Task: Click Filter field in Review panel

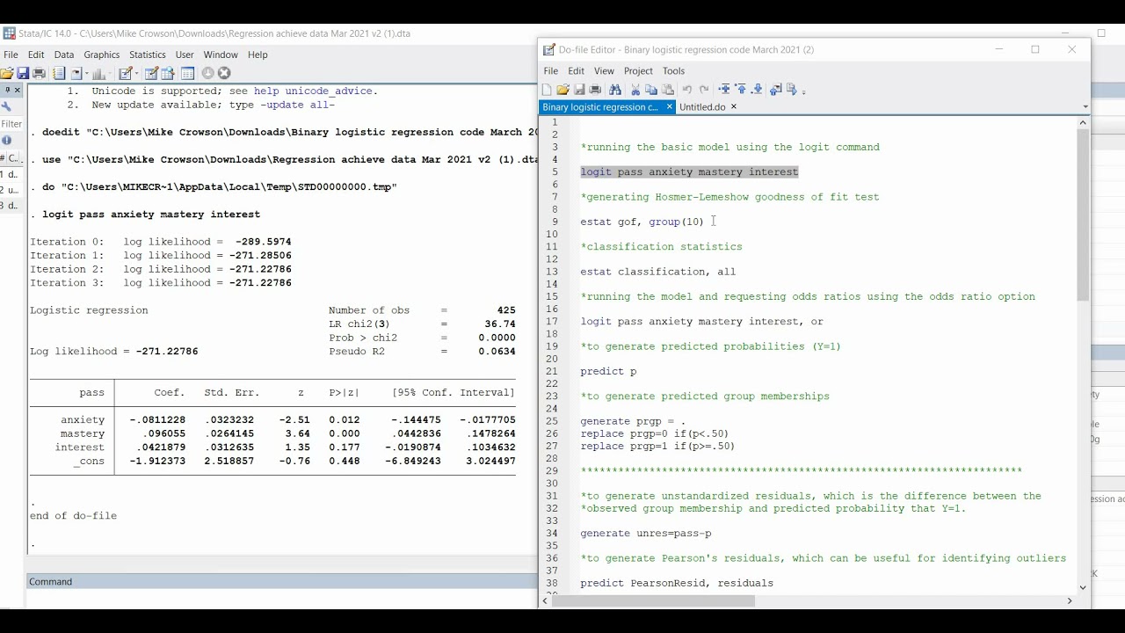Action: [11, 124]
